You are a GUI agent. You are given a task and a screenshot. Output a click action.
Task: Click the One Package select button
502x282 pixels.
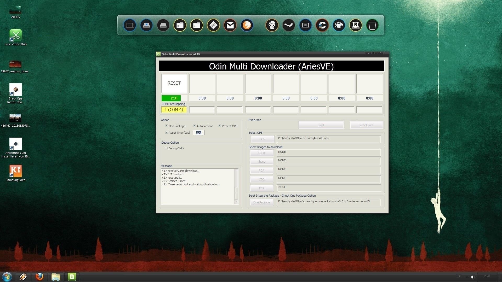[261, 202]
